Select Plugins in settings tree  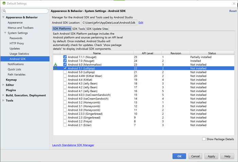pos(11,90)
